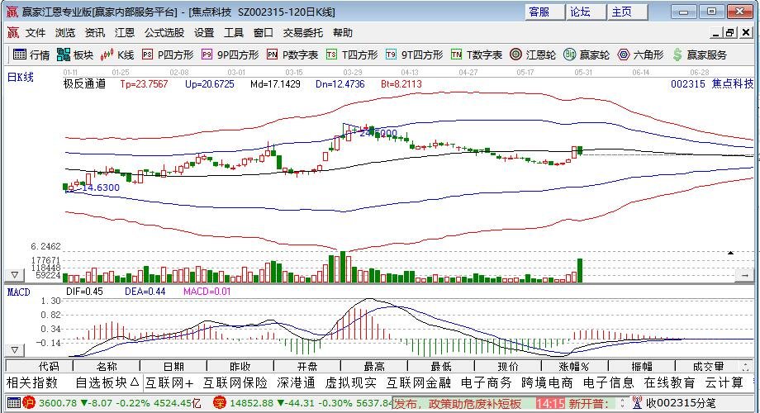This screenshot has width=760, height=413.
Task: Open the T四方形 tool
Action: pyautogui.click(x=351, y=55)
